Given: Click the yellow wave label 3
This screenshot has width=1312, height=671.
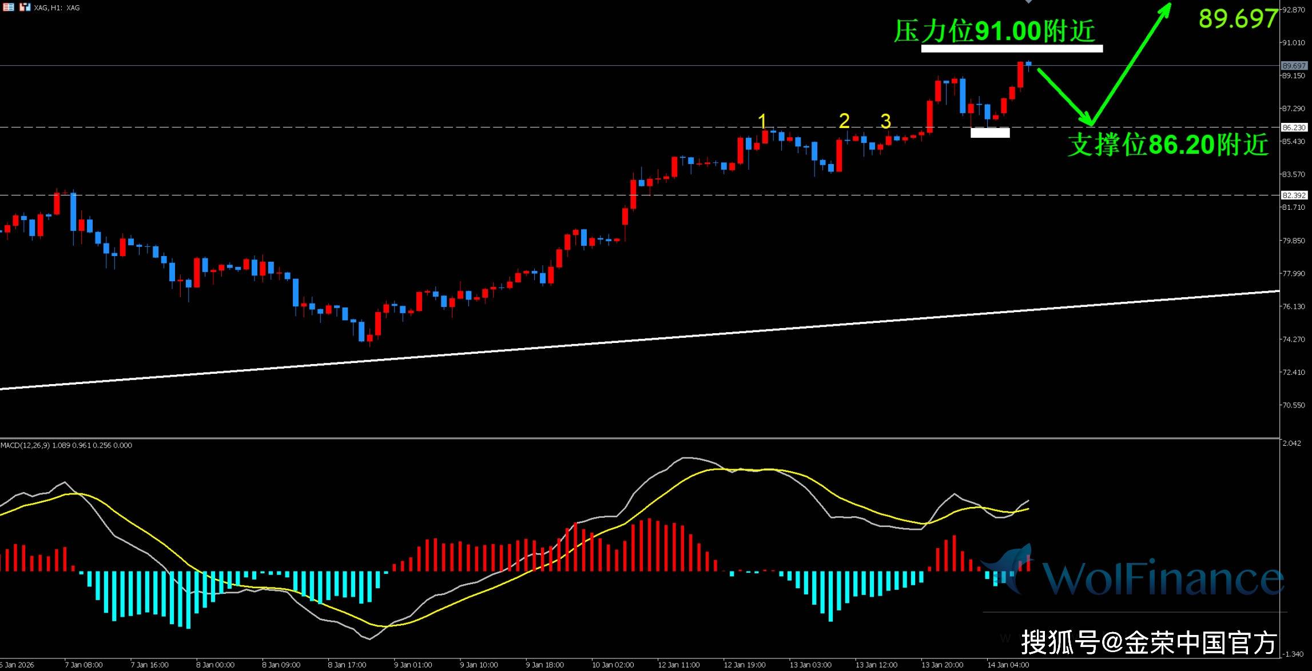Looking at the screenshot, I should 885,121.
